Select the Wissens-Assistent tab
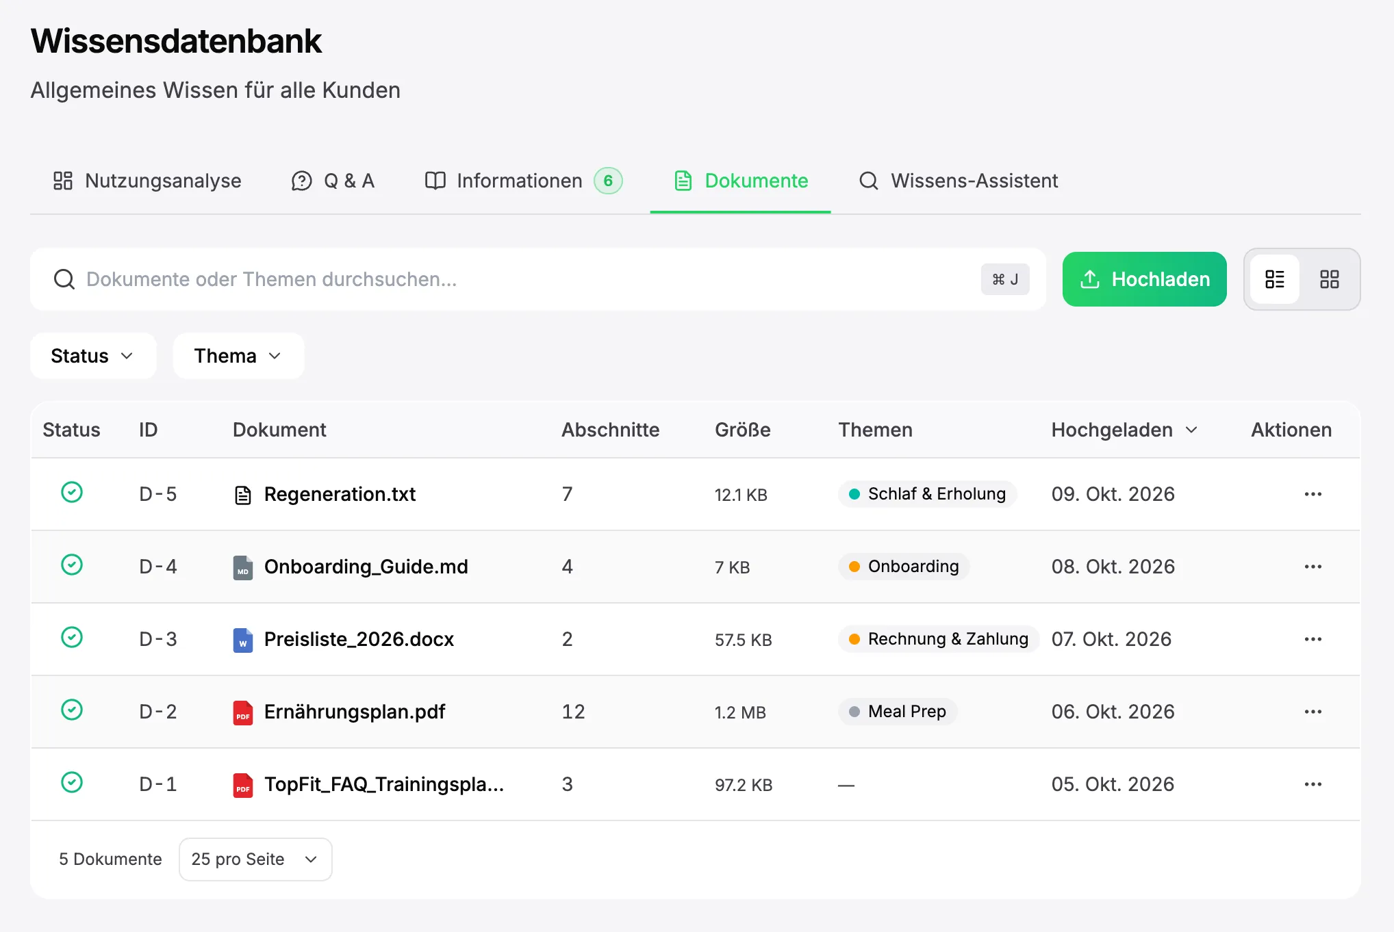This screenshot has height=932, width=1394. (x=959, y=181)
